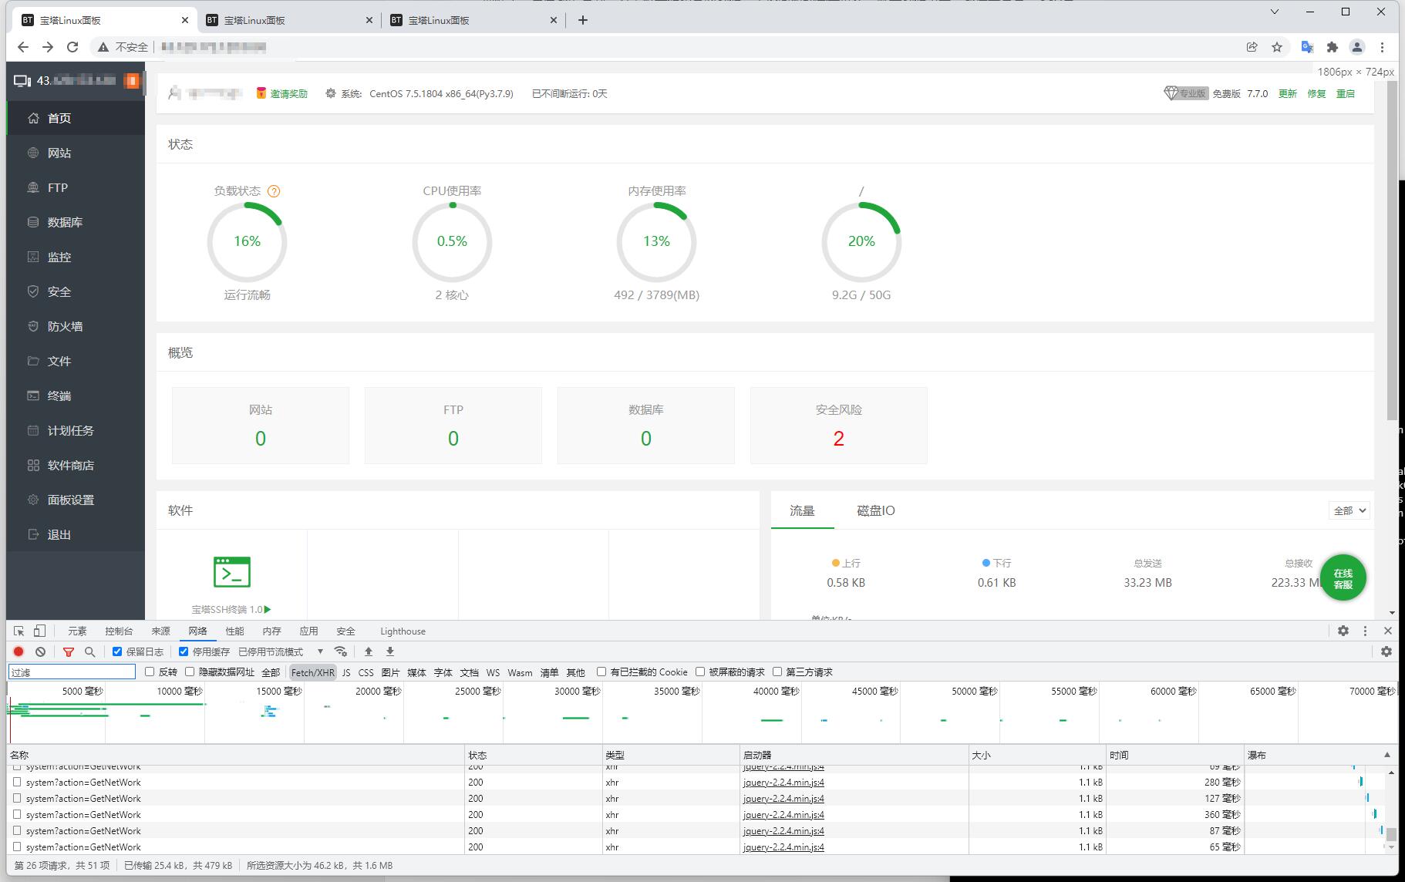Open the 数据库 database sidebar item
This screenshot has height=882, width=1405.
[76, 222]
